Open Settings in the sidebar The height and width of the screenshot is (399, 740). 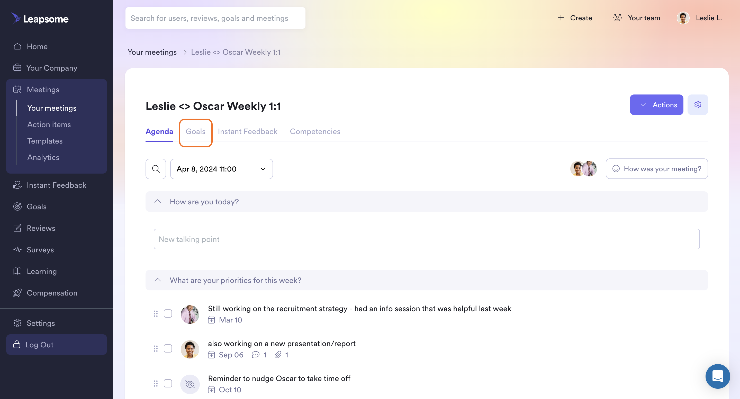click(34, 323)
